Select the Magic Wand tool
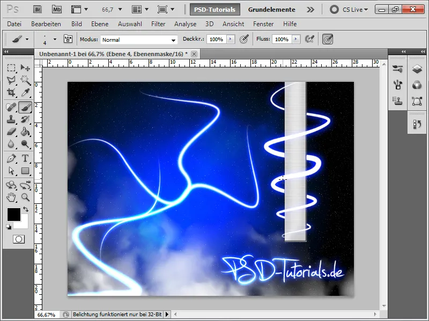Screen dimensions: 429x321 25,80
